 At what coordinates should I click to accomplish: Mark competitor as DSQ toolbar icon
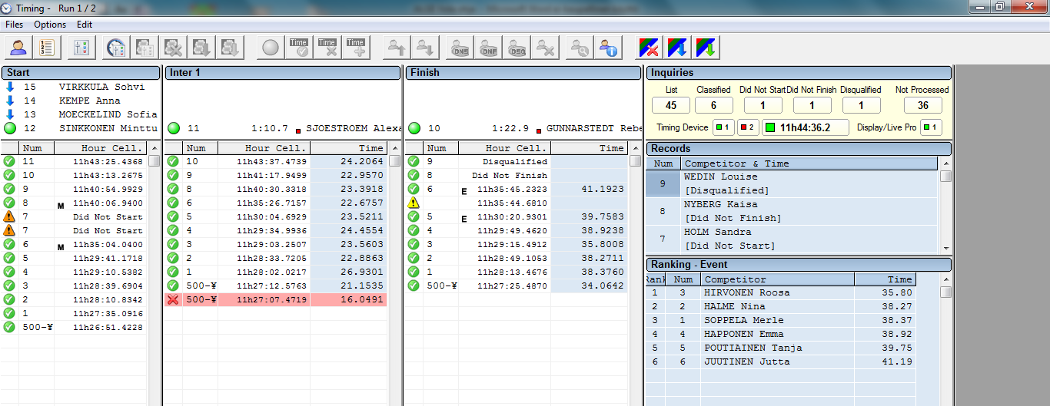tap(517, 48)
